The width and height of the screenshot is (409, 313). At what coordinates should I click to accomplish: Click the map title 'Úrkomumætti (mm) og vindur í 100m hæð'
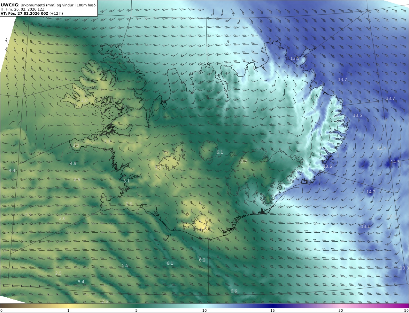click(x=58, y=5)
